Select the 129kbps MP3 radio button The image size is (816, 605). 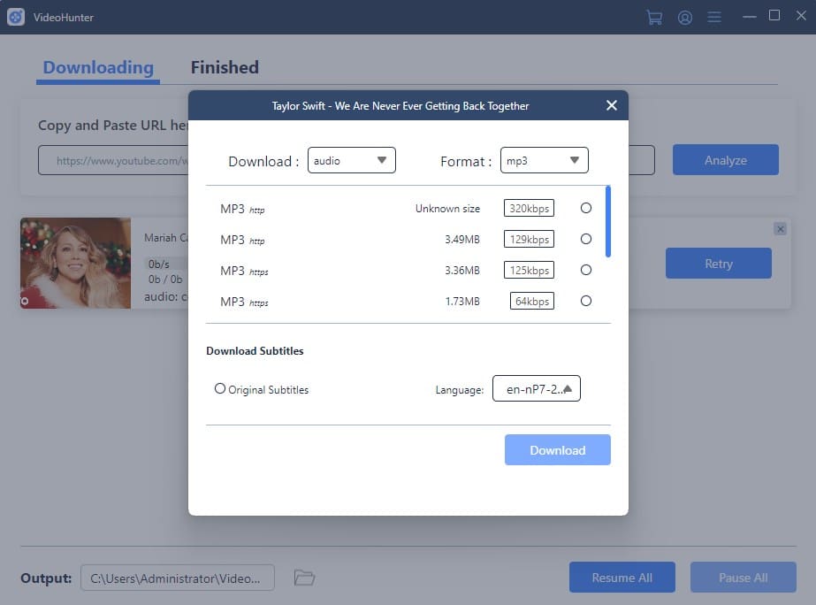586,239
